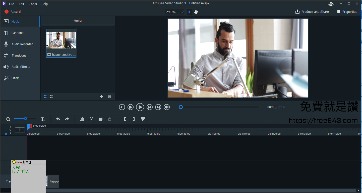Set the mark-in left bracket
The image size is (362, 193).
[x=125, y=119]
